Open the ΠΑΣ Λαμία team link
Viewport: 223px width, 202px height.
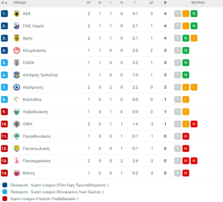(x=33, y=26)
